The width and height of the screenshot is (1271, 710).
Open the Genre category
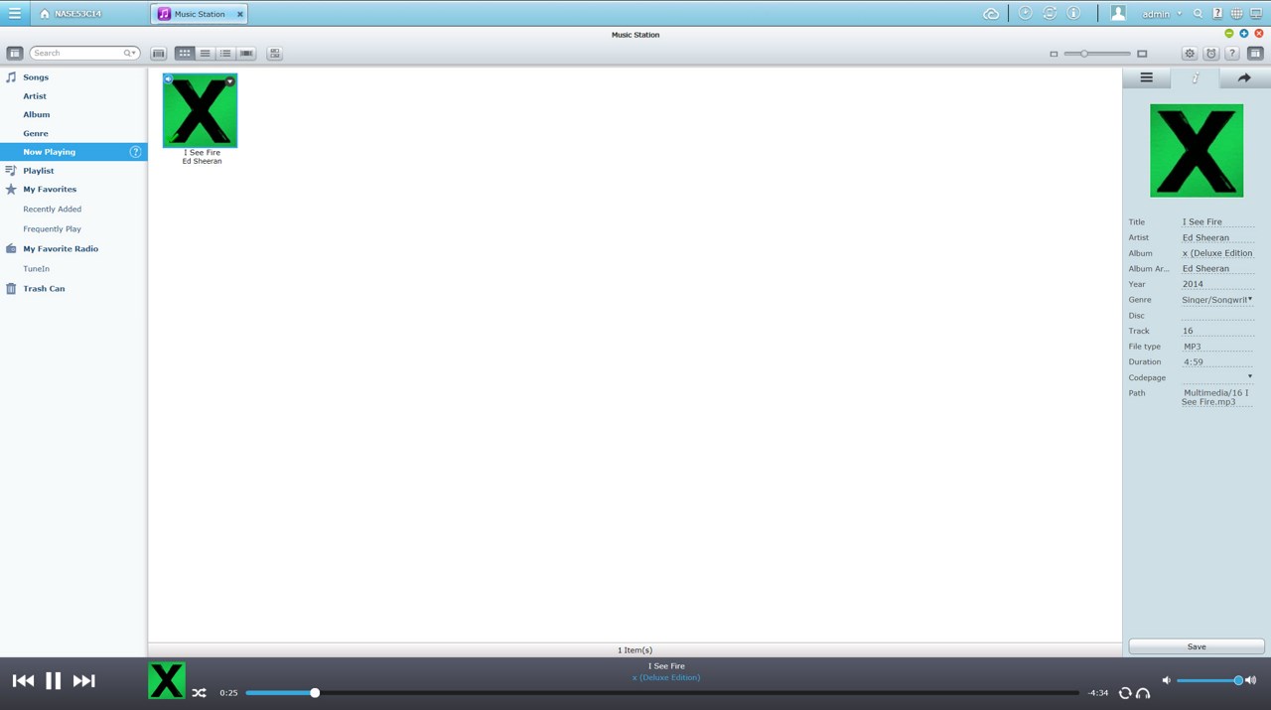(36, 133)
